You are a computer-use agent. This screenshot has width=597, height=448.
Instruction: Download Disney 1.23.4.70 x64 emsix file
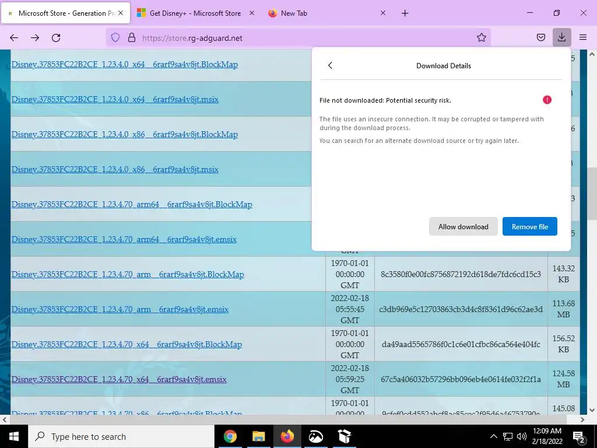[x=119, y=380]
